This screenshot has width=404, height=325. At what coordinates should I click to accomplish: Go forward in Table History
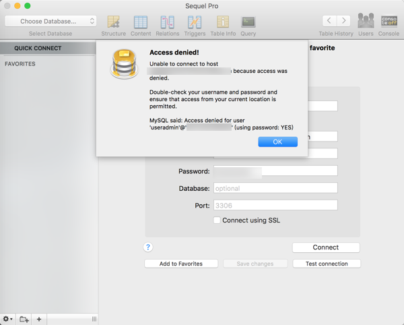coord(343,21)
